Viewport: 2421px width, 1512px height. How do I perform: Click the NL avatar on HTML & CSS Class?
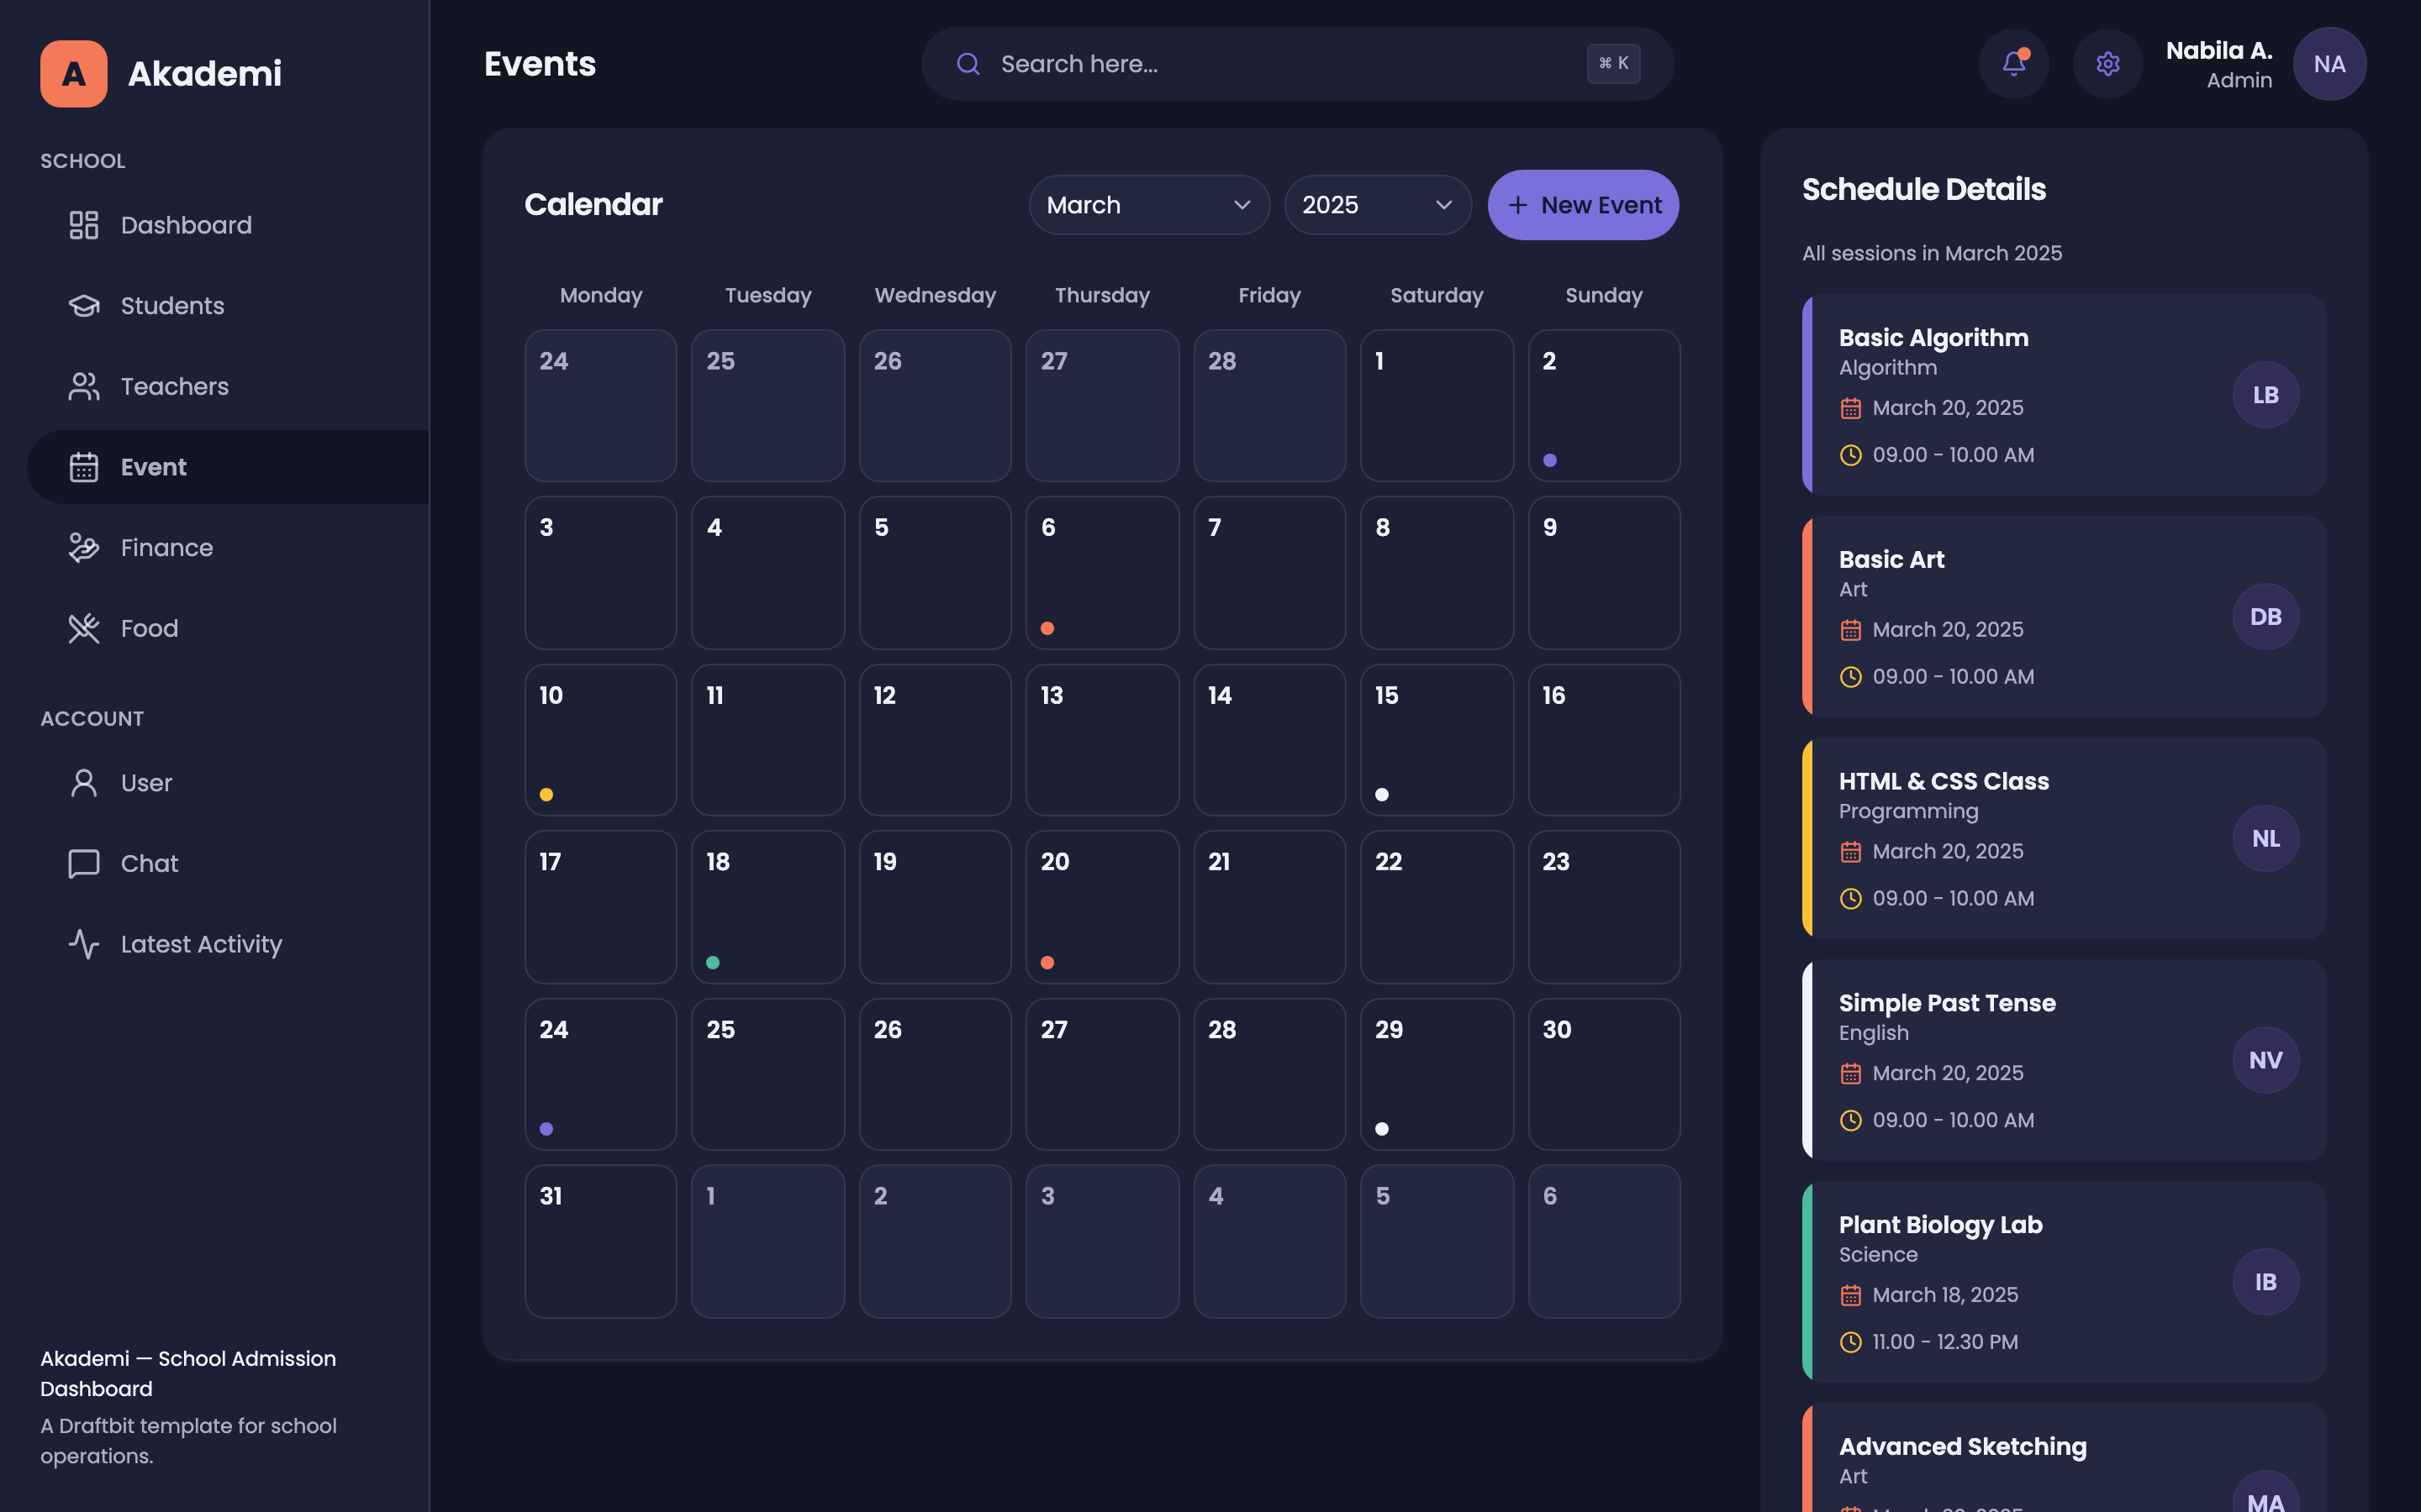tap(2265, 839)
